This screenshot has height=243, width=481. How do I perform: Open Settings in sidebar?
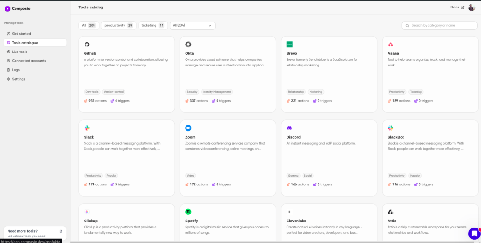[x=35, y=79]
